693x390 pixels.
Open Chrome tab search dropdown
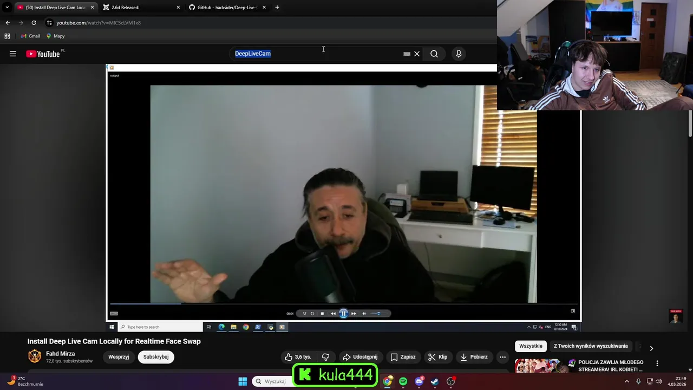click(7, 8)
